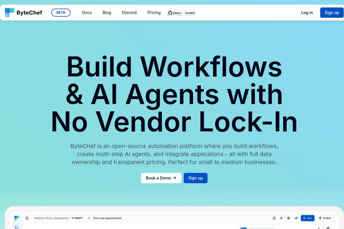Screen dimensions: 344x229
Task: Click the ByteChef logo icon
Action: (9, 13)
